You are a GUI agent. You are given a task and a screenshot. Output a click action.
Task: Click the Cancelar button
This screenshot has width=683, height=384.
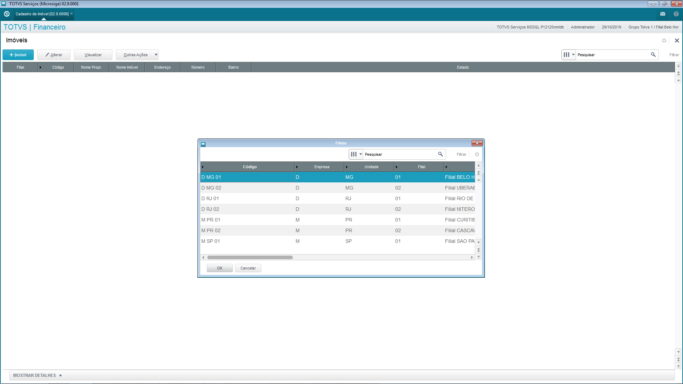pos(248,268)
